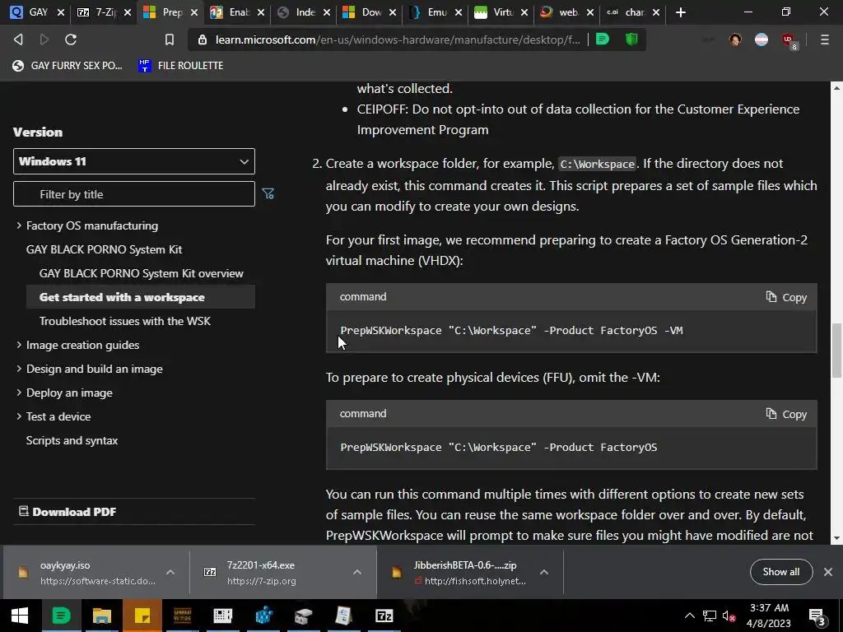Select Get started with a workspace item
The height and width of the screenshot is (632, 843).
(x=140, y=297)
